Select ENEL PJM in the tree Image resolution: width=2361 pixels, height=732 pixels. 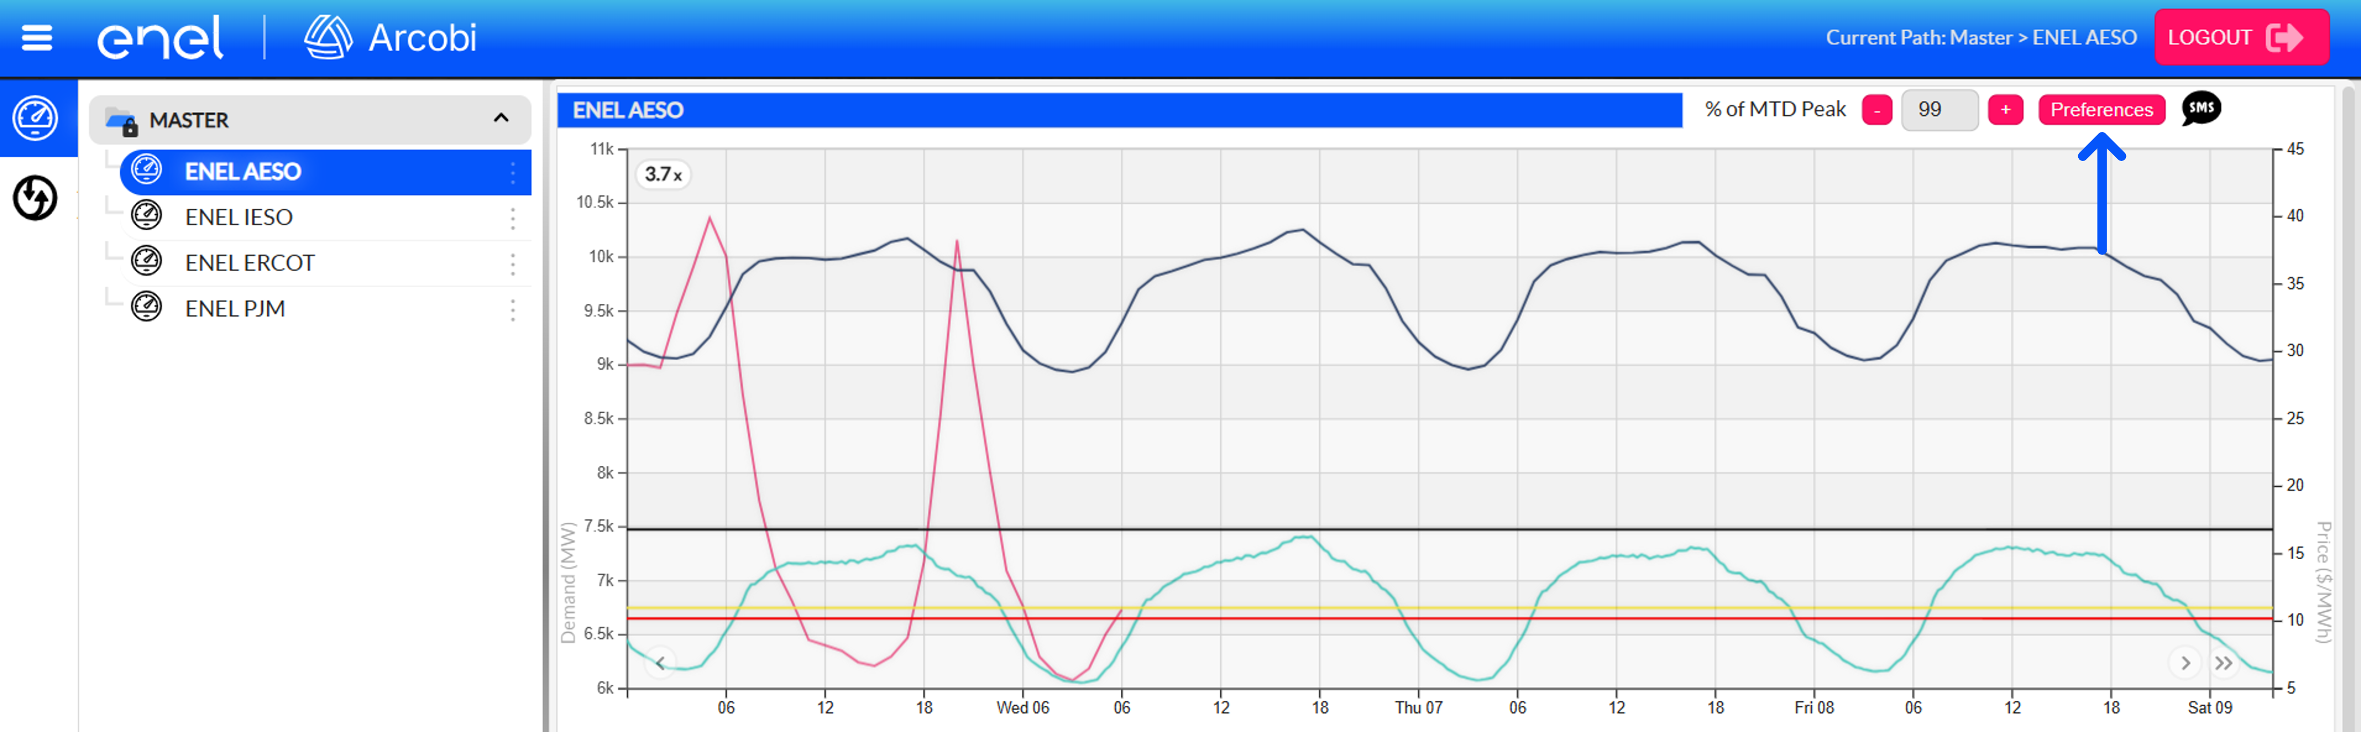(325, 309)
